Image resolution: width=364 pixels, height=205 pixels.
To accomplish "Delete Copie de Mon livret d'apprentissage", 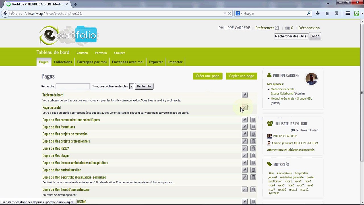I will coord(253,189).
